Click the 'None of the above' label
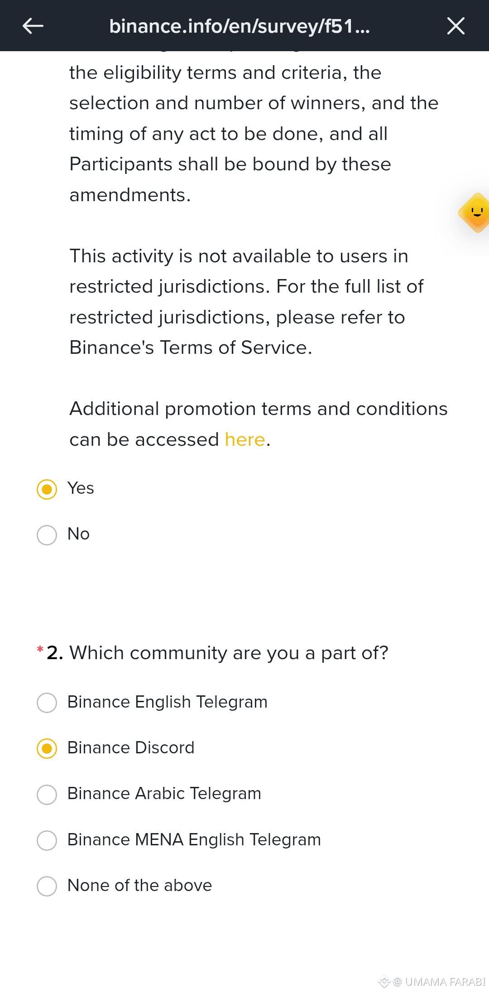 [x=139, y=885]
